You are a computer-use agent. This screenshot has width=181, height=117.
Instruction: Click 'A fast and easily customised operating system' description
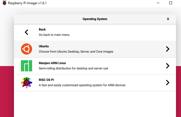82,85
